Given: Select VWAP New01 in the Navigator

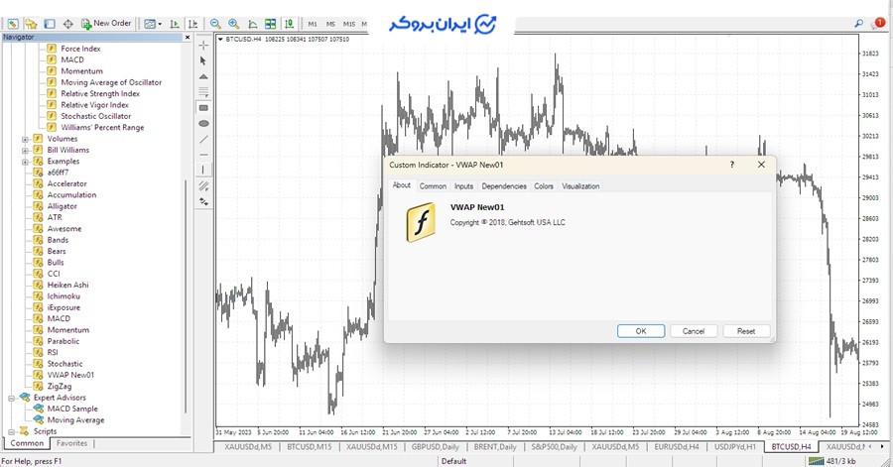Looking at the screenshot, I should tap(70, 375).
